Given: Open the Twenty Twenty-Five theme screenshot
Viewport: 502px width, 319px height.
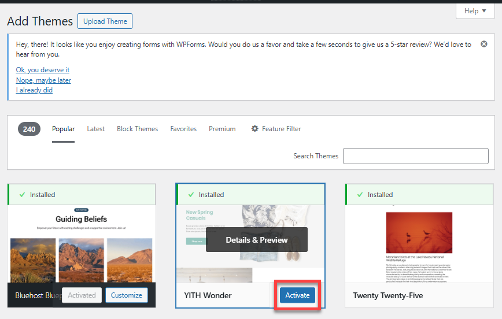Looking at the screenshot, I should 419,244.
